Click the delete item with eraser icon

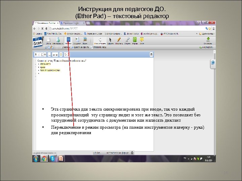pos(65,47)
